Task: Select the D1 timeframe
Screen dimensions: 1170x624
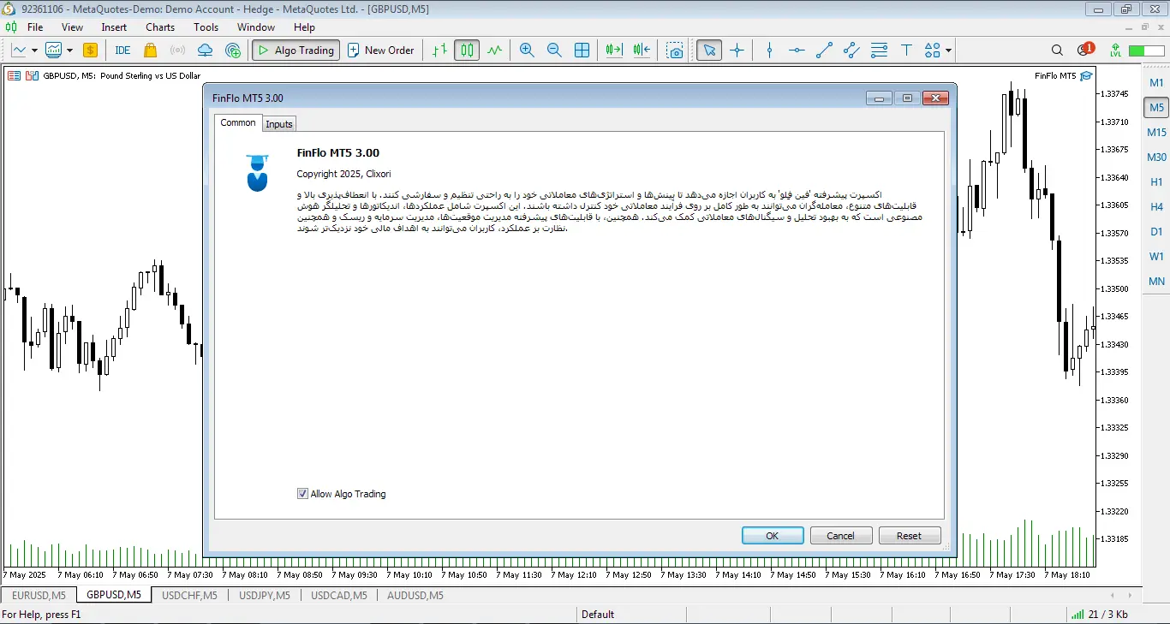Action: click(x=1156, y=232)
